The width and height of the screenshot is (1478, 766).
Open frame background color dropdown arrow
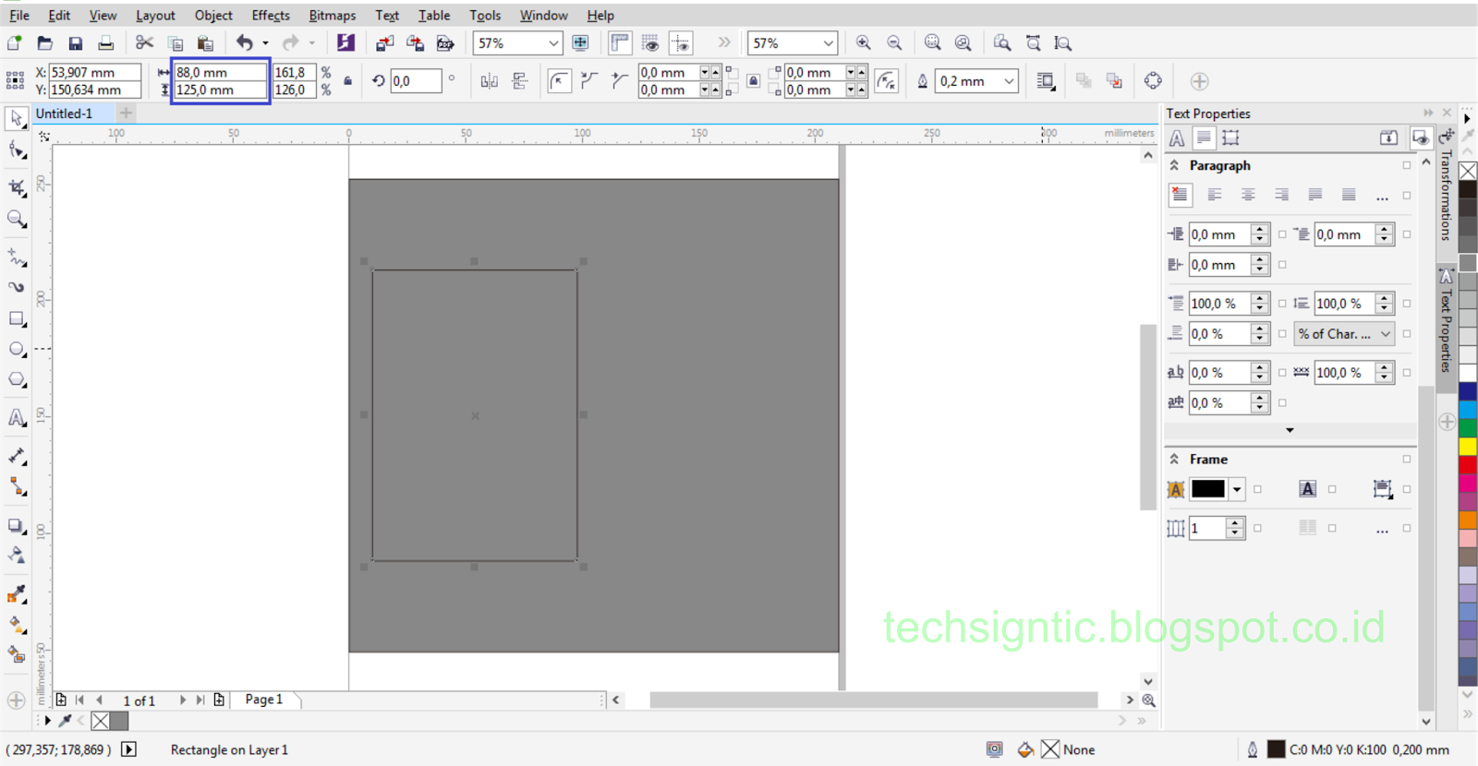1236,489
